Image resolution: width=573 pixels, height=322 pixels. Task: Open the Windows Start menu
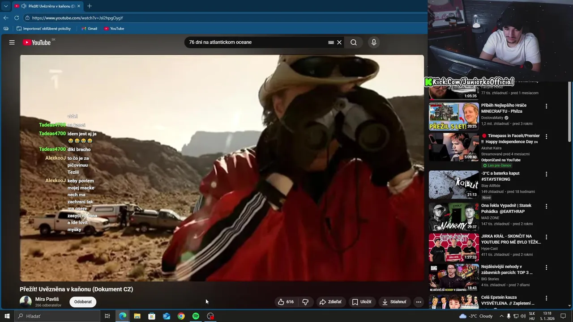click(x=7, y=316)
